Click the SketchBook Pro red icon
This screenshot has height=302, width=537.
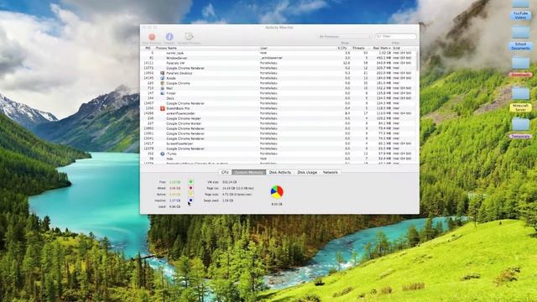pos(162,108)
